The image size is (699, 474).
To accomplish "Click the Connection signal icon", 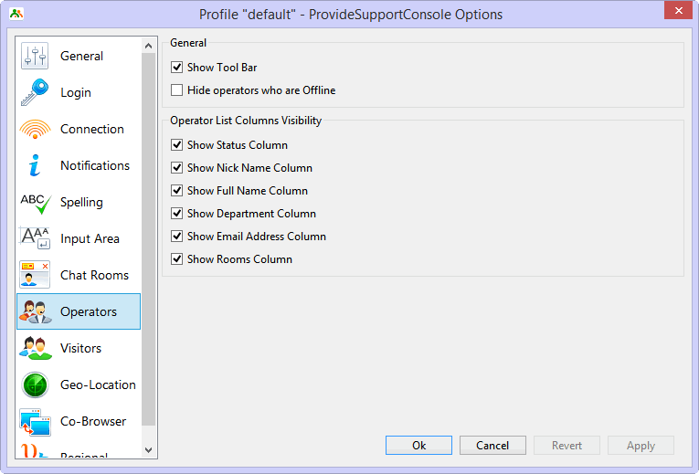I will (x=35, y=129).
